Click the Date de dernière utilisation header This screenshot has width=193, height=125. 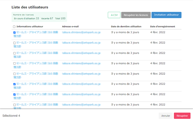pos(126,26)
